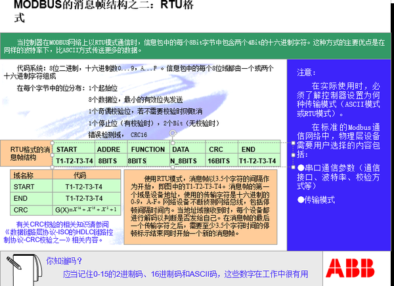The height and width of the screenshot is (286, 394).
Task: Click the tip text '应当记住0-15的2进制码'
Action: (185, 274)
